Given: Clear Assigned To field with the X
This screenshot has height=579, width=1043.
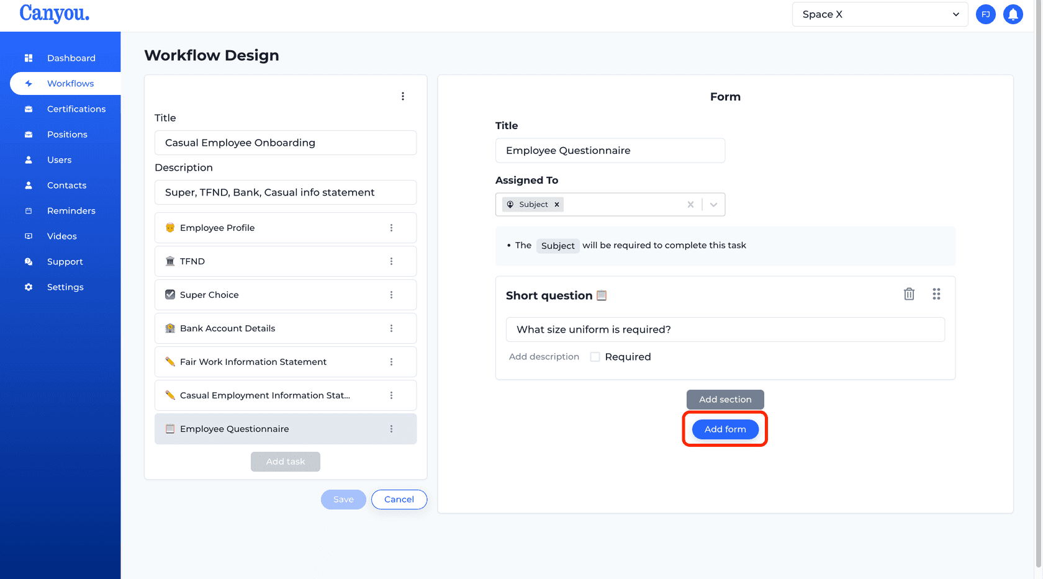Looking at the screenshot, I should (690, 204).
